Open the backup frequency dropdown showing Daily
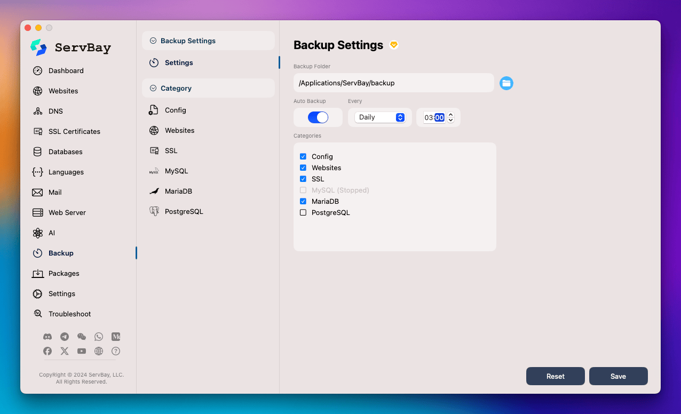The image size is (681, 414). tap(380, 117)
